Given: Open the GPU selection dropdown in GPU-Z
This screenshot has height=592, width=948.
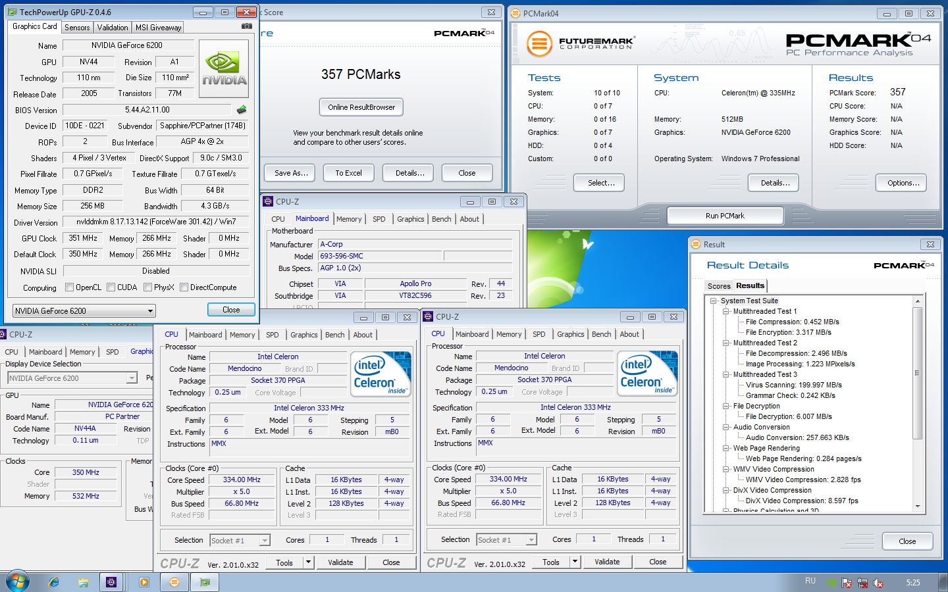Looking at the screenshot, I should click(84, 310).
